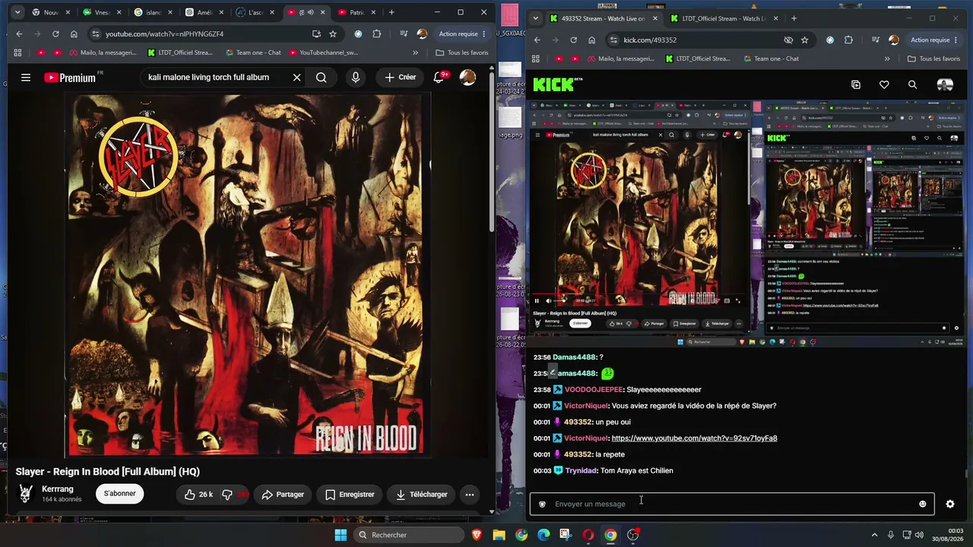Open extensions menu in the YouTube window
The image size is (973, 547).
click(x=377, y=34)
